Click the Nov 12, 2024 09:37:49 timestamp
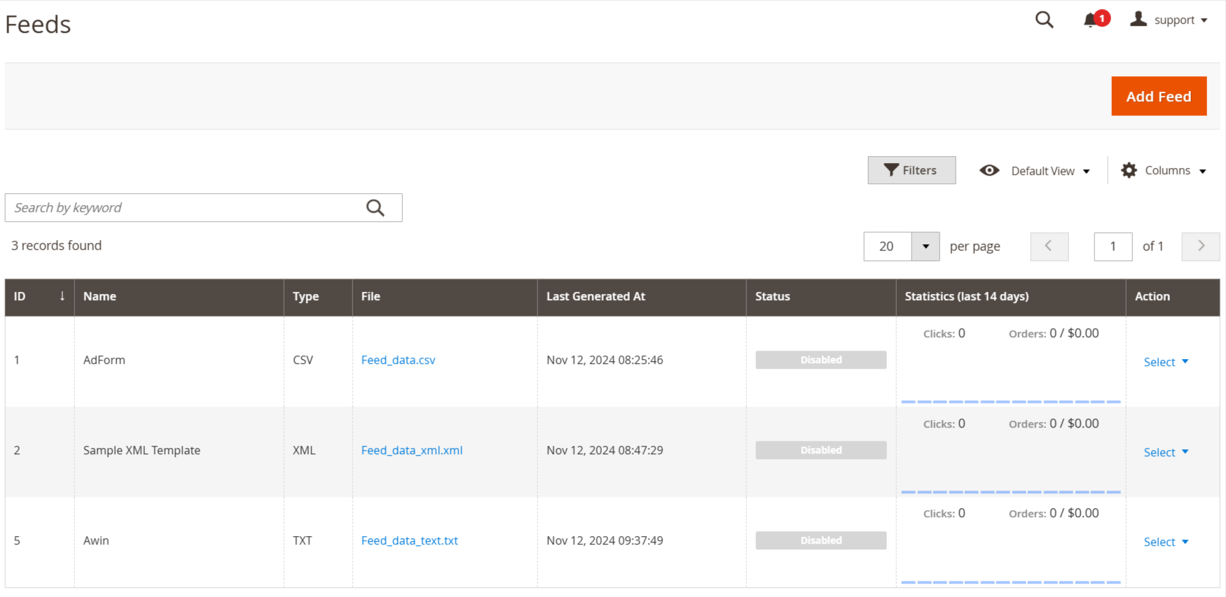 point(605,540)
